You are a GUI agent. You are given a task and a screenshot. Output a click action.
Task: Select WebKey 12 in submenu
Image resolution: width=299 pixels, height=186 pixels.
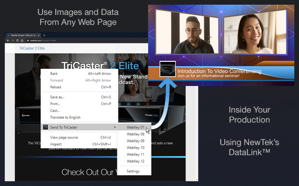pyautogui.click(x=134, y=161)
